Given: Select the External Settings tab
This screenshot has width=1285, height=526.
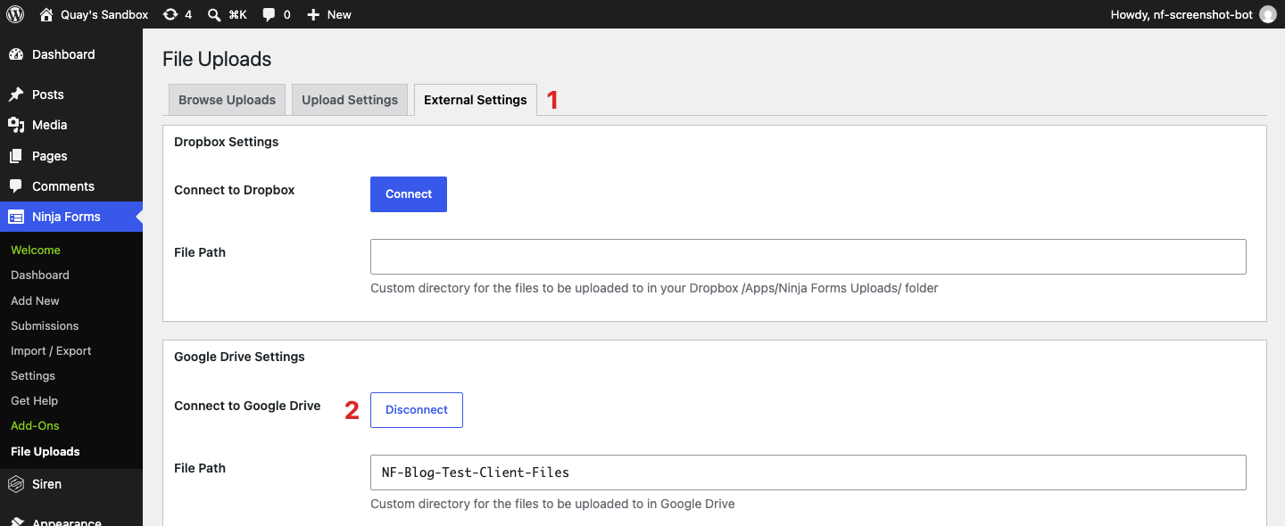Looking at the screenshot, I should [x=476, y=100].
